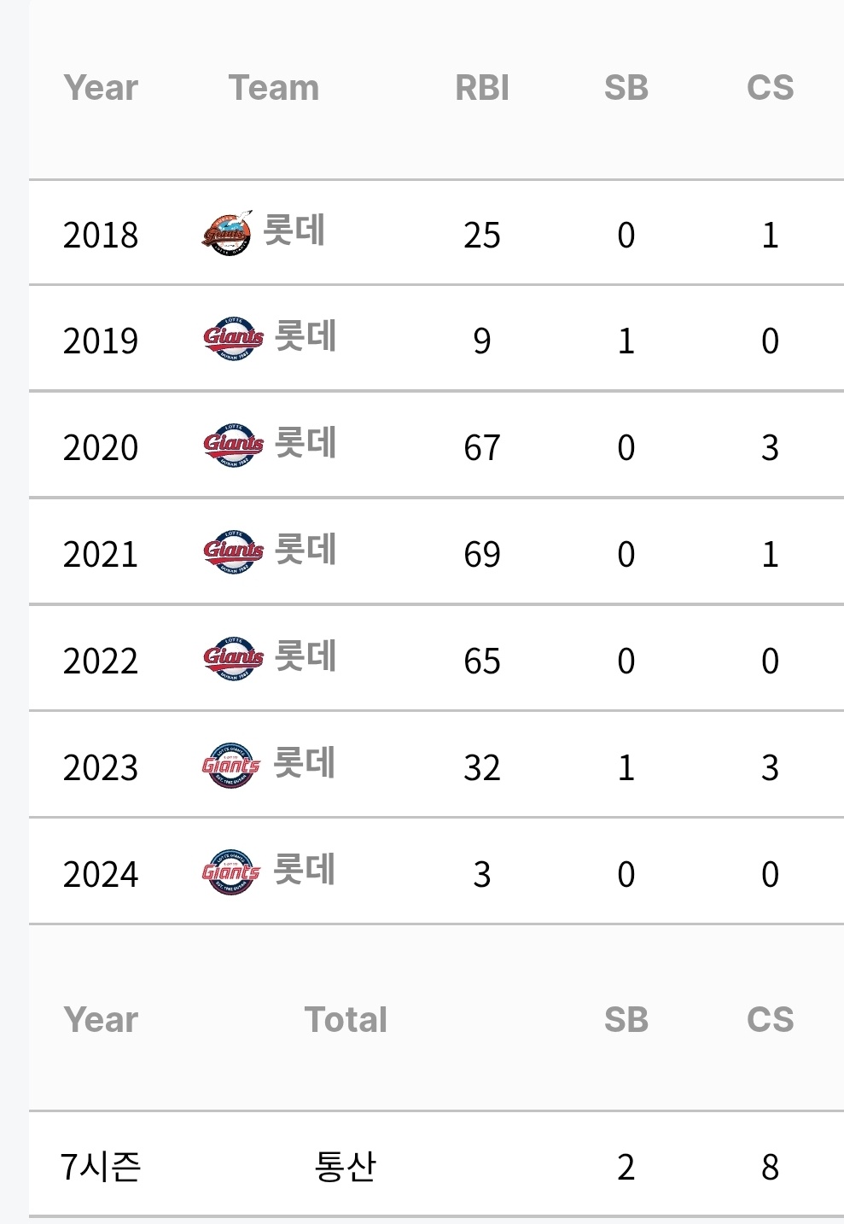Open the 롯데 team link for 2018
844x1224 pixels.
coord(294,231)
